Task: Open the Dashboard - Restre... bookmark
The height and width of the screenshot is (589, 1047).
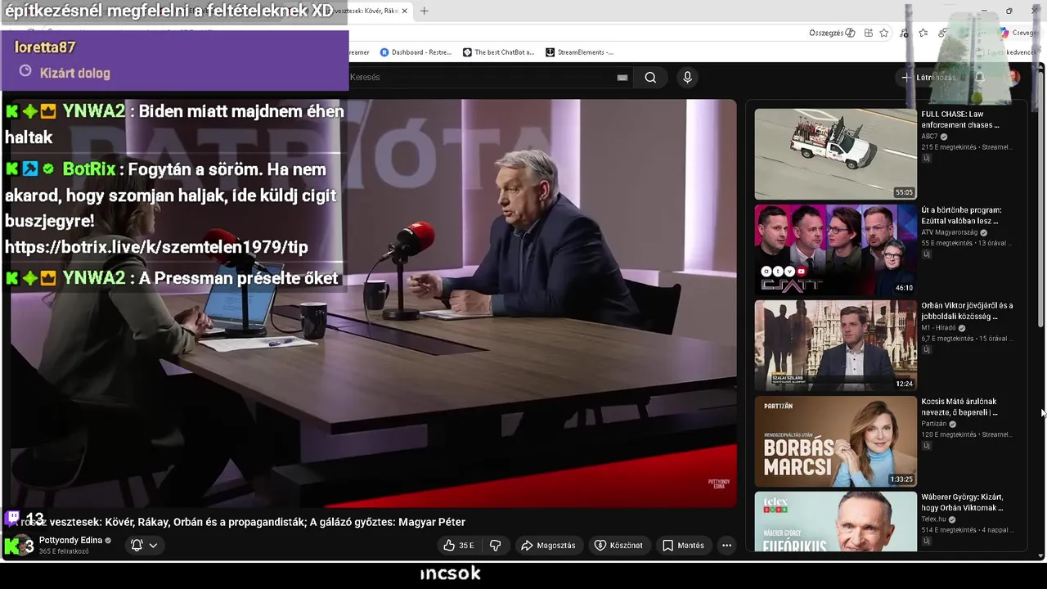Action: click(416, 52)
